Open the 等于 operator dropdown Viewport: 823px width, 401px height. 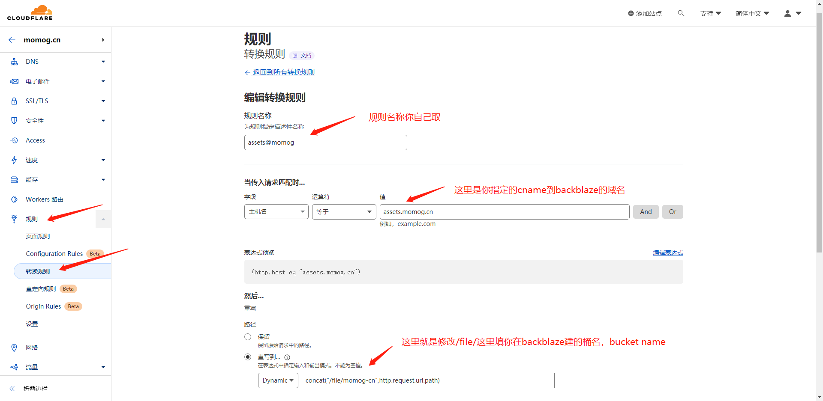tap(344, 212)
